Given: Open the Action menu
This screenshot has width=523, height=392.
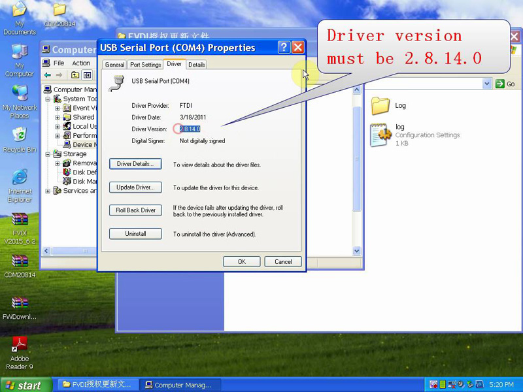Looking at the screenshot, I should click(81, 63).
